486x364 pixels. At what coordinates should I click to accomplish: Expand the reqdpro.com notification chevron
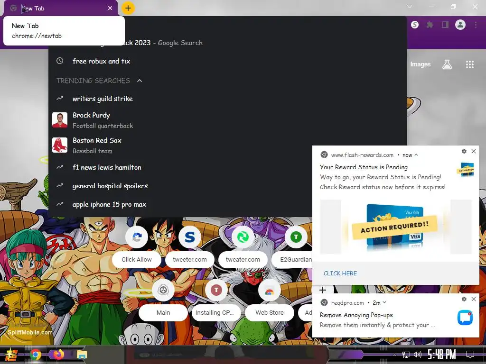pos(384,302)
